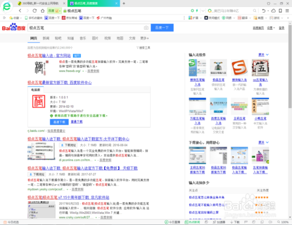Select the 电脑版 tab in download card
This screenshot has height=225, width=292.
coord(36,90)
